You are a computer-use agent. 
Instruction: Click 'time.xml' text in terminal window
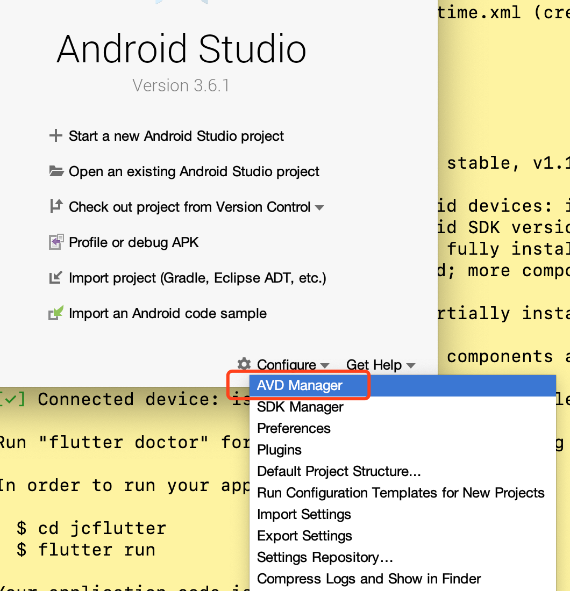479,13
